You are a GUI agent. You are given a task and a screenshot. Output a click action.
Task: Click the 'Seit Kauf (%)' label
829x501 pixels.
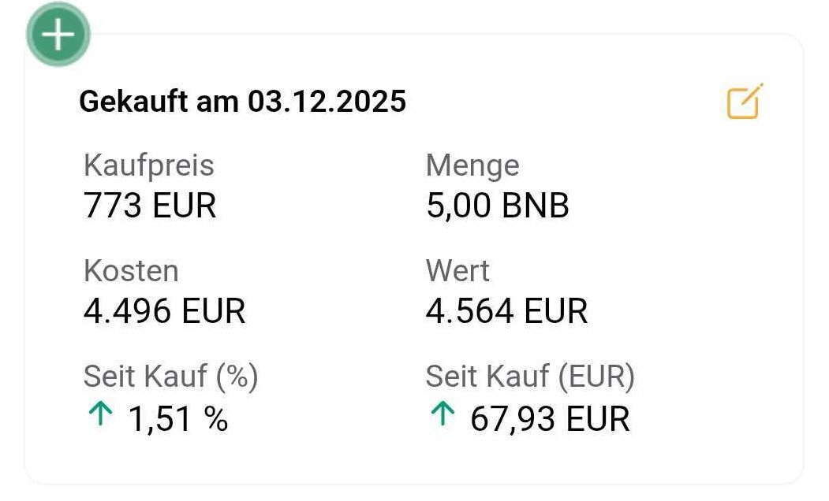[170, 377]
